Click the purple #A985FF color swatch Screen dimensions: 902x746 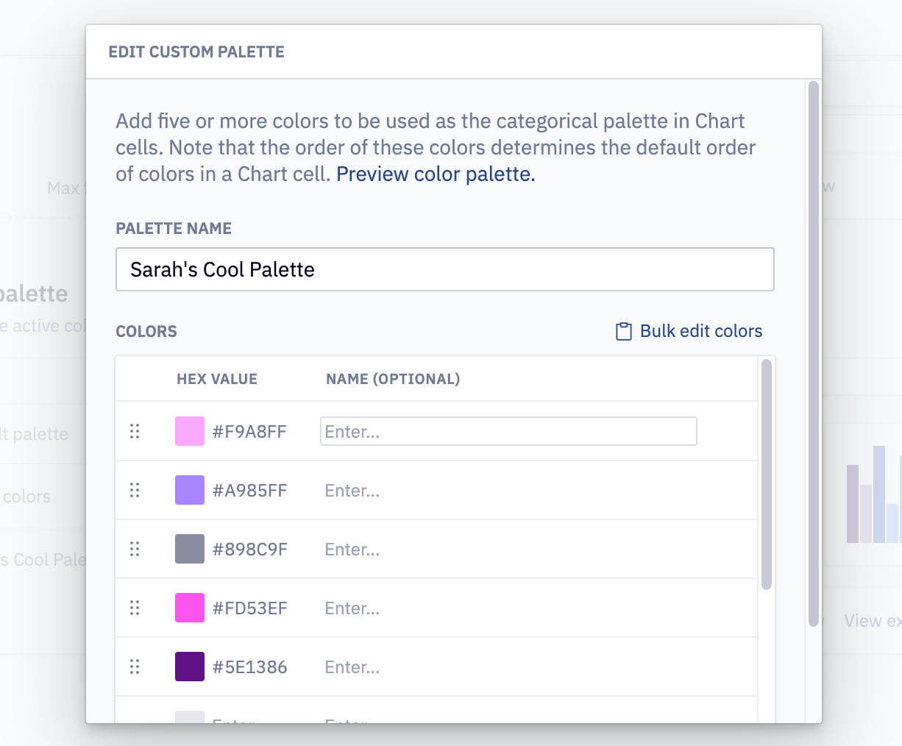pyautogui.click(x=190, y=490)
